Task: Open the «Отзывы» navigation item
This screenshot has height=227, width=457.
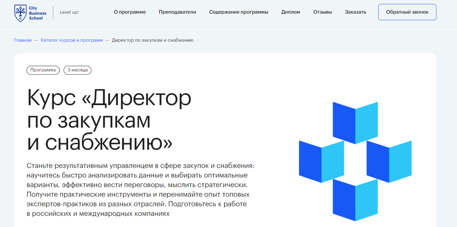Action: tap(323, 12)
